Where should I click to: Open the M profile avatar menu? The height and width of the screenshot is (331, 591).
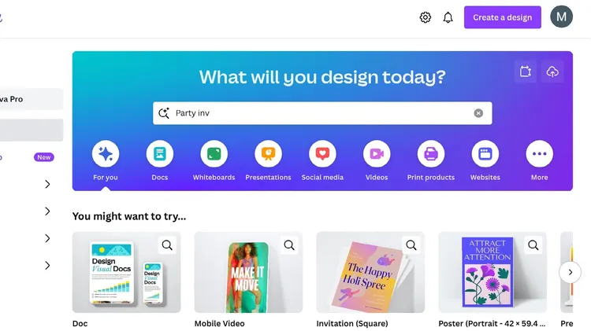[x=561, y=17]
